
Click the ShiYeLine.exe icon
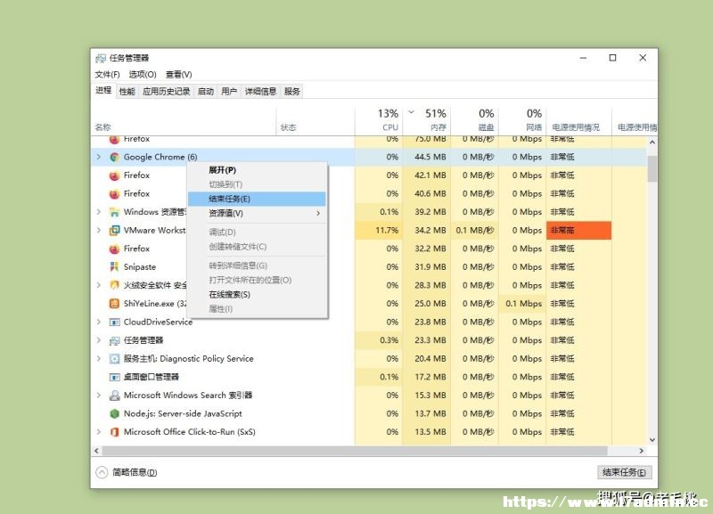point(115,304)
